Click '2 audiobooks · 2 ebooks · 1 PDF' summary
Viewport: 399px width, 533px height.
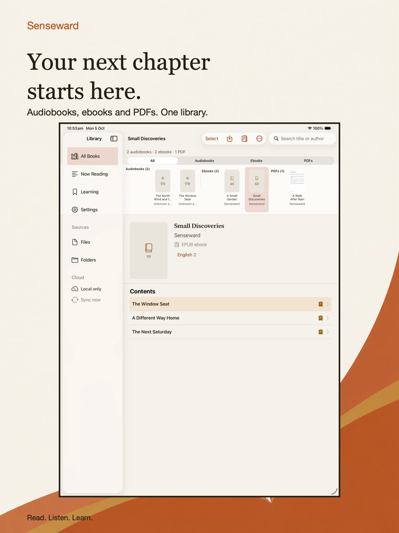pyautogui.click(x=156, y=152)
